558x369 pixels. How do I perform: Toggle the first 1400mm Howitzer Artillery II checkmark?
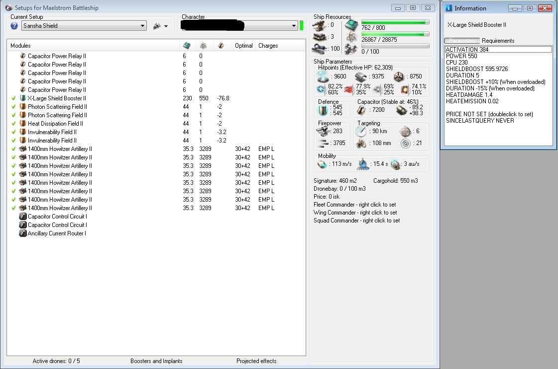(13, 149)
